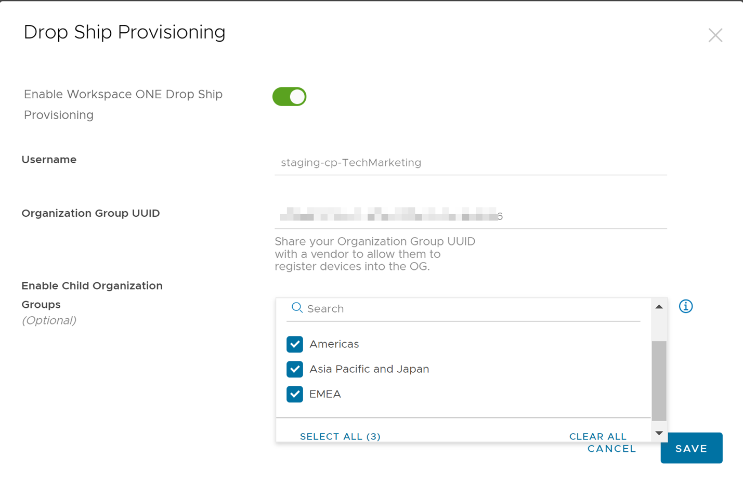The width and height of the screenshot is (743, 482).
Task: Click SELECT ALL to choose all groups
Action: [x=340, y=436]
